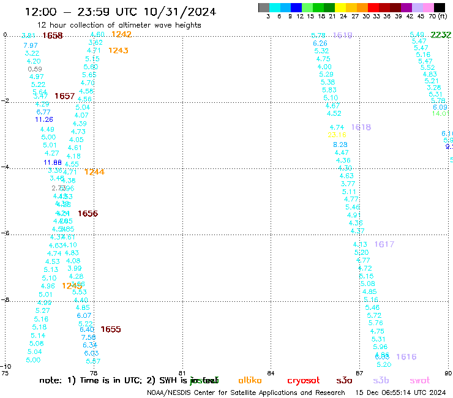Pick the bright red legend swatch
The width and height of the screenshot is (453, 398).
tap(373, 8)
